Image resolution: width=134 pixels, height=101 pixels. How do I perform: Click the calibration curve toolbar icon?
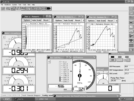(x=18, y=9)
